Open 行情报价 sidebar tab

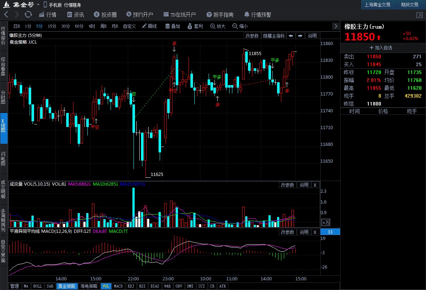tap(3, 35)
